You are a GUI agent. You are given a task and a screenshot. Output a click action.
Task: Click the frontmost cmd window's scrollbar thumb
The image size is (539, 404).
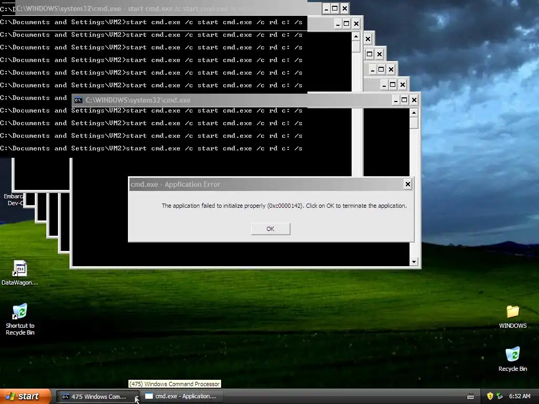pyautogui.click(x=414, y=123)
